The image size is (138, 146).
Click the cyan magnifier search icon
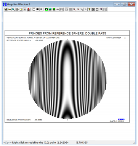click(x=13, y=10)
